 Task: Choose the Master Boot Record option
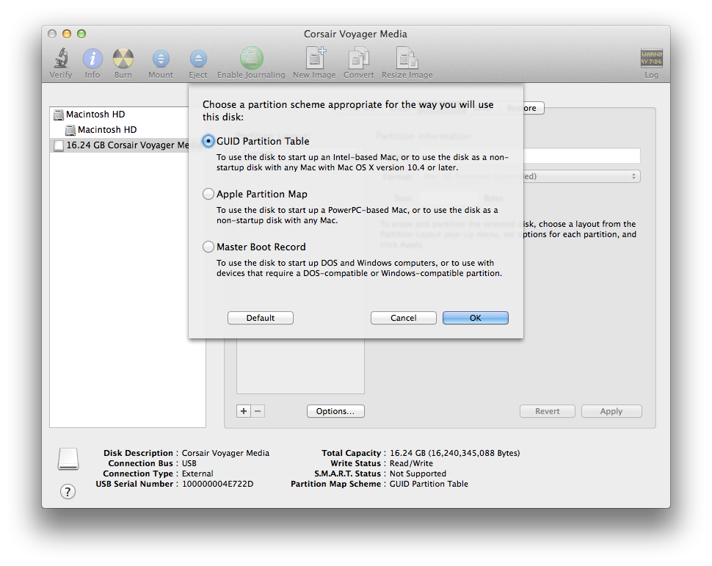click(208, 247)
